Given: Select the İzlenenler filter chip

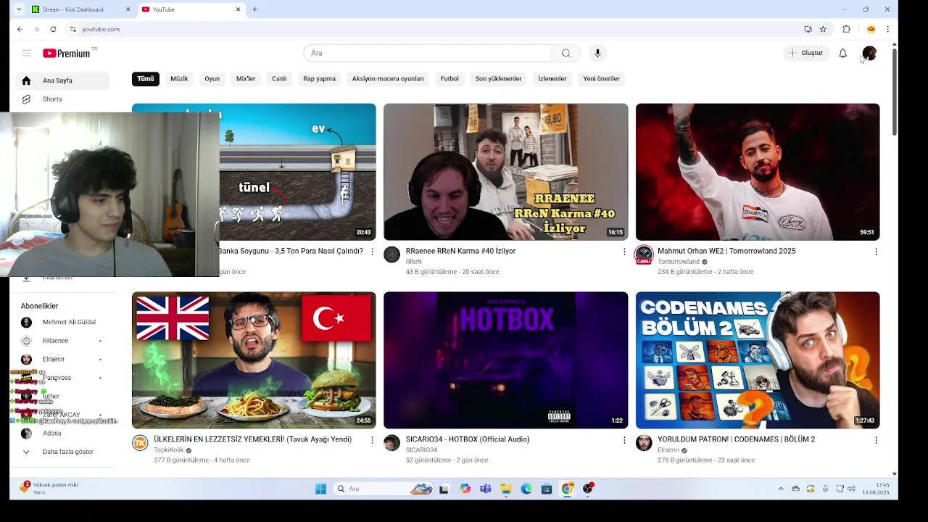Looking at the screenshot, I should click(x=552, y=78).
